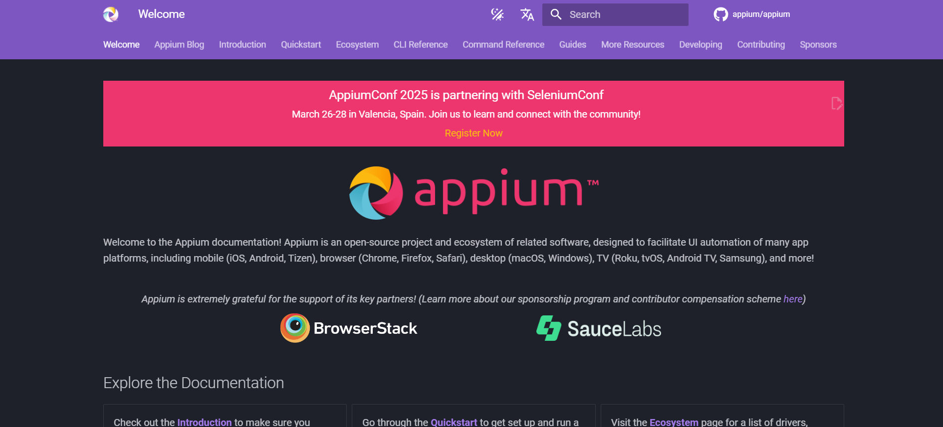Click the Quickstart link in second card
The image size is (943, 427).
(x=454, y=422)
